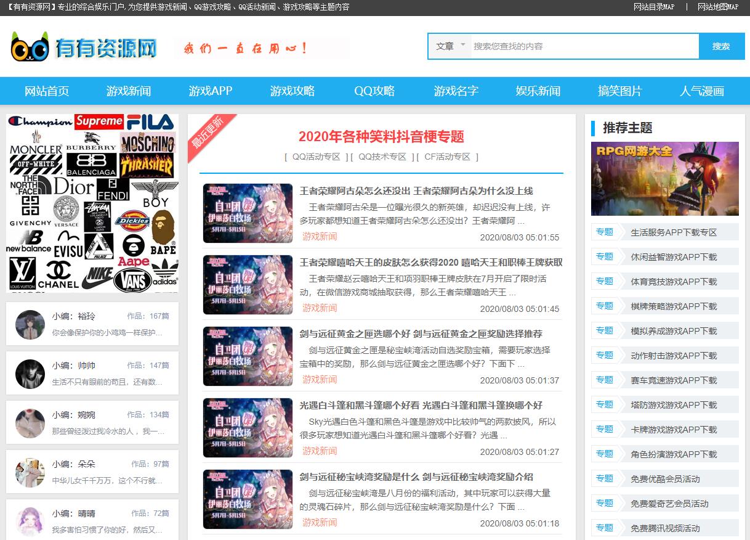Screen dimensions: 750x540
Task: Open the 人气漫画 nav item
Action: point(702,91)
